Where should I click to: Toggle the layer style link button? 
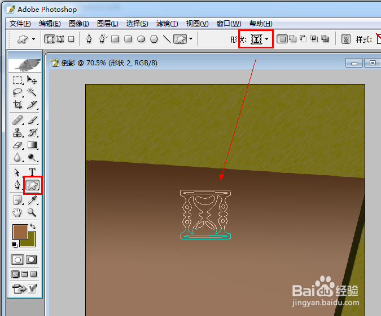pos(346,39)
